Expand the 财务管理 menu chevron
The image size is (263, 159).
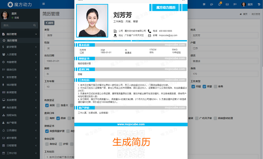point(36,77)
